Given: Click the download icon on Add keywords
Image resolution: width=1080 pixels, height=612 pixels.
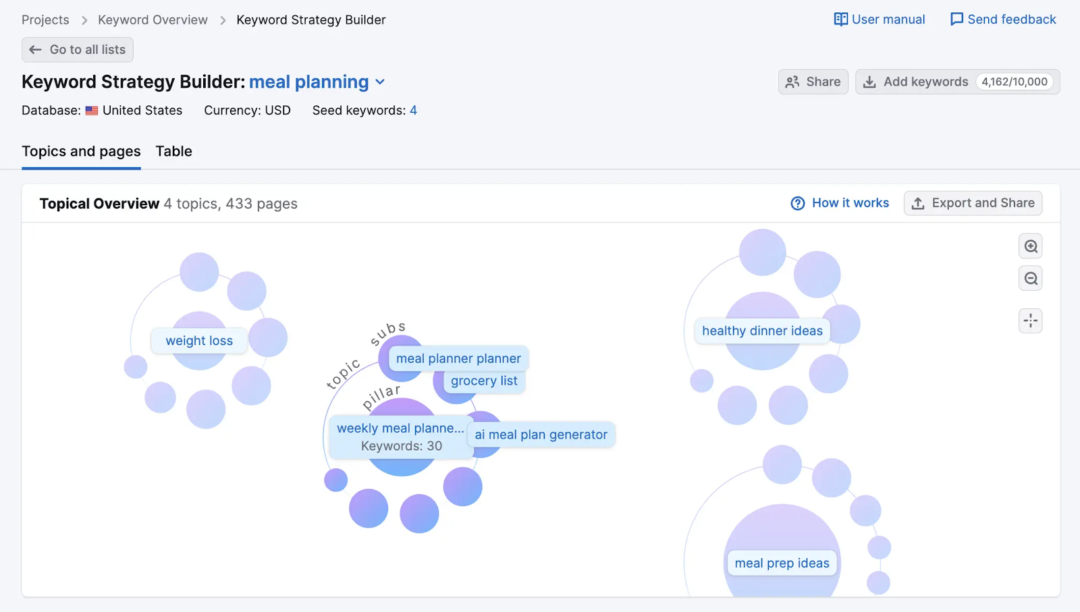Looking at the screenshot, I should pyautogui.click(x=871, y=82).
